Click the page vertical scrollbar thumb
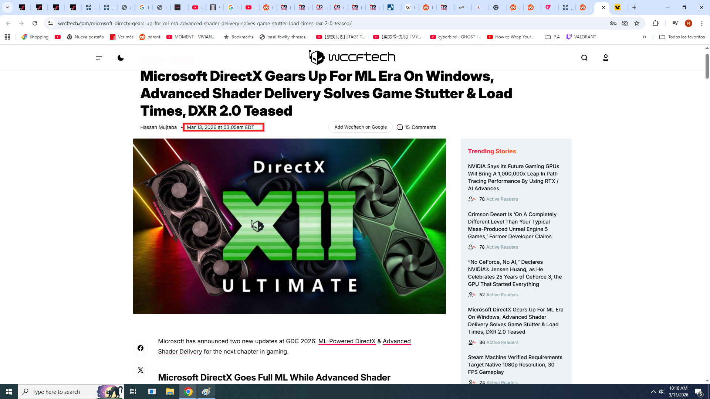This screenshot has height=399, width=710. [707, 66]
